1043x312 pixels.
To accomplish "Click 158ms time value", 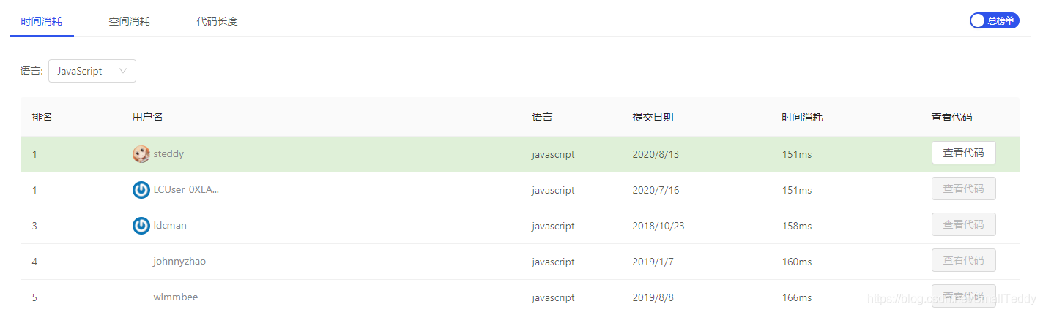I will [797, 227].
